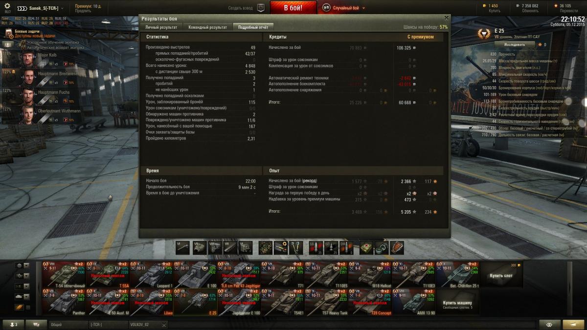Toggle 'Автоматический возврат экипажа' checkbox

[x=23, y=47]
